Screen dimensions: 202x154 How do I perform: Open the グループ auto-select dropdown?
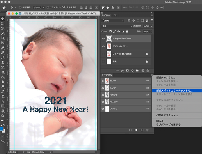point(39,7)
